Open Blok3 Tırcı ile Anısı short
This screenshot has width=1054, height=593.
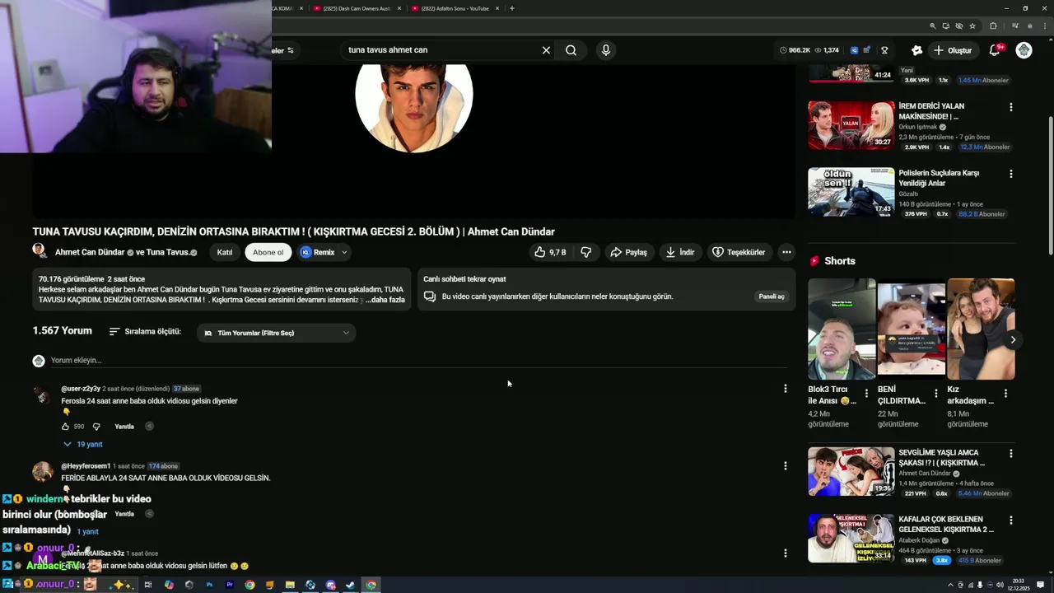click(x=842, y=329)
